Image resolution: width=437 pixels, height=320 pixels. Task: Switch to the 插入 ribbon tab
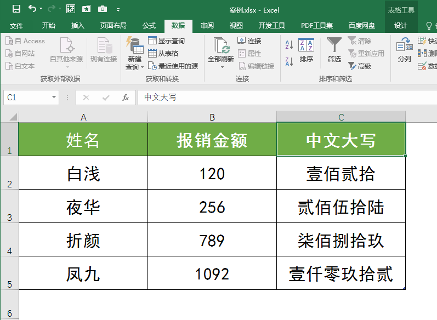[x=77, y=26]
